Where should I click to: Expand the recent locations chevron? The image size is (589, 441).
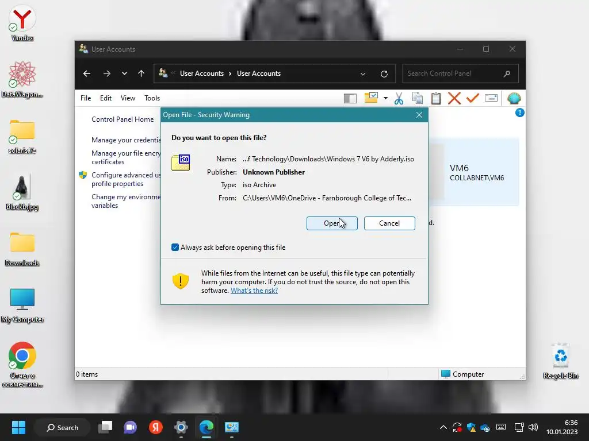tap(124, 73)
